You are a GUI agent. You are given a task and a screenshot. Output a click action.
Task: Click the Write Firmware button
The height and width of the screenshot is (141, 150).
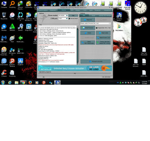[88, 28]
